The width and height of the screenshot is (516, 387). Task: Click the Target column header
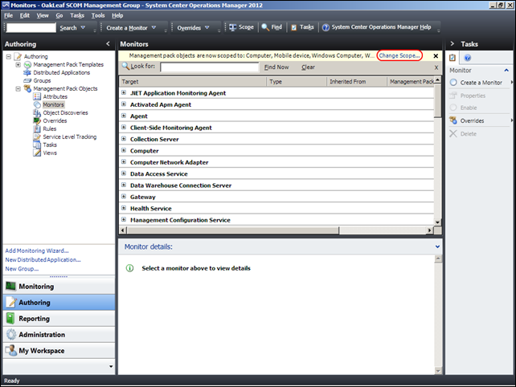pyautogui.click(x=193, y=82)
